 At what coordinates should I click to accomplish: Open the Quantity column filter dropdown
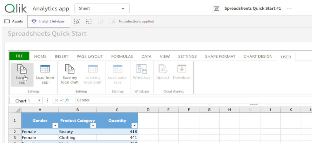click(x=135, y=126)
